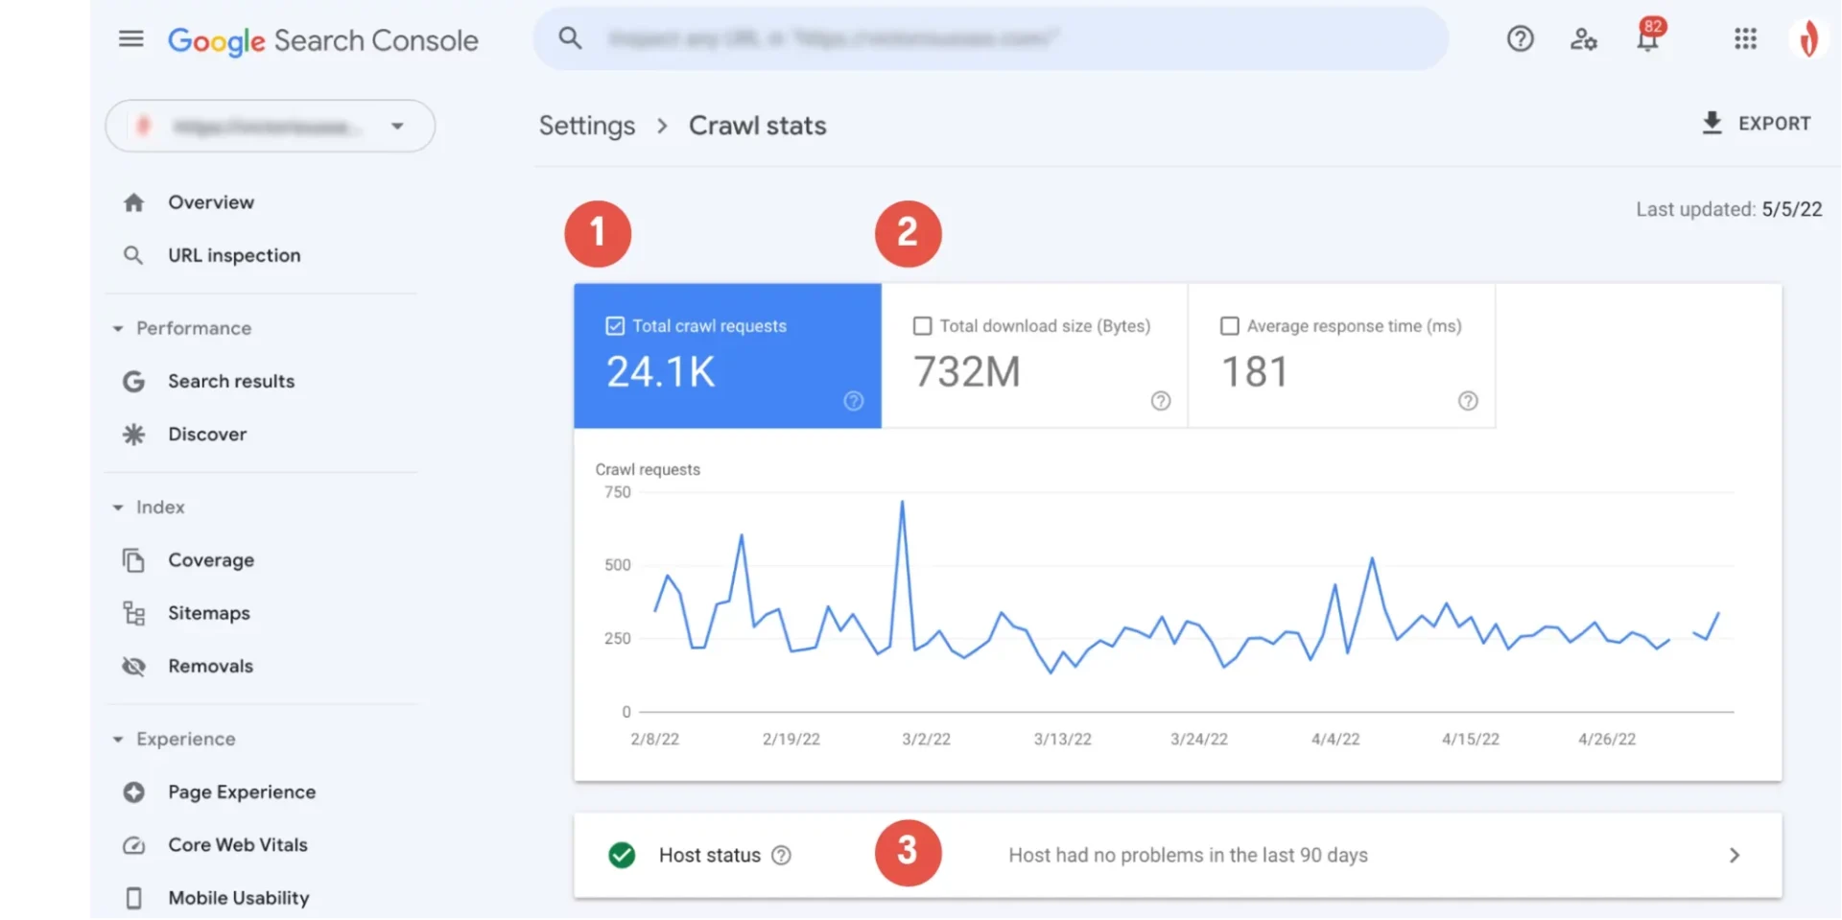Expand Host status details chevron
The image size is (1842, 920).
1734,855
